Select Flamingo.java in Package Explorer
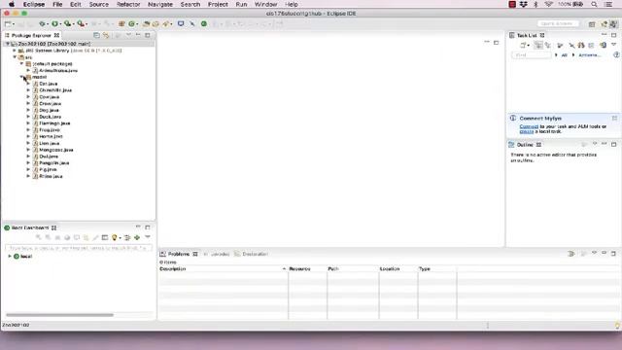 pos(54,123)
